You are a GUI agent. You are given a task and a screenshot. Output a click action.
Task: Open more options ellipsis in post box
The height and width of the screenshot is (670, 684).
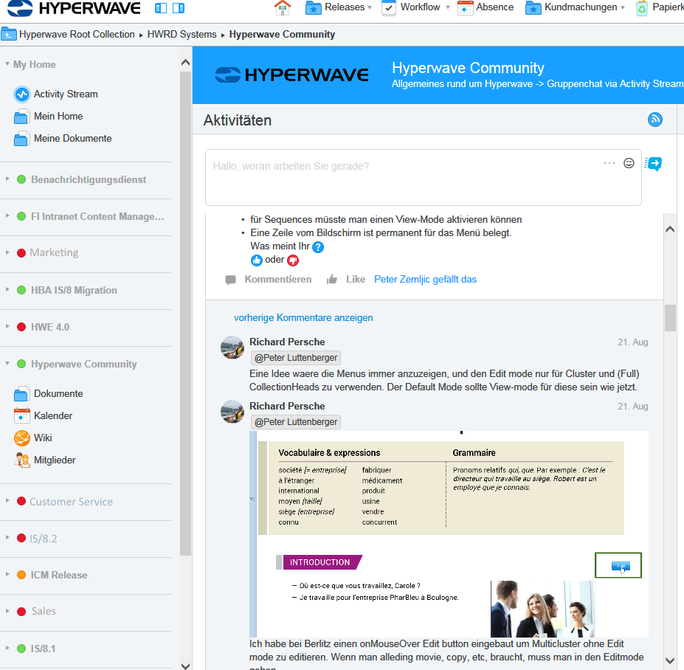click(x=609, y=163)
